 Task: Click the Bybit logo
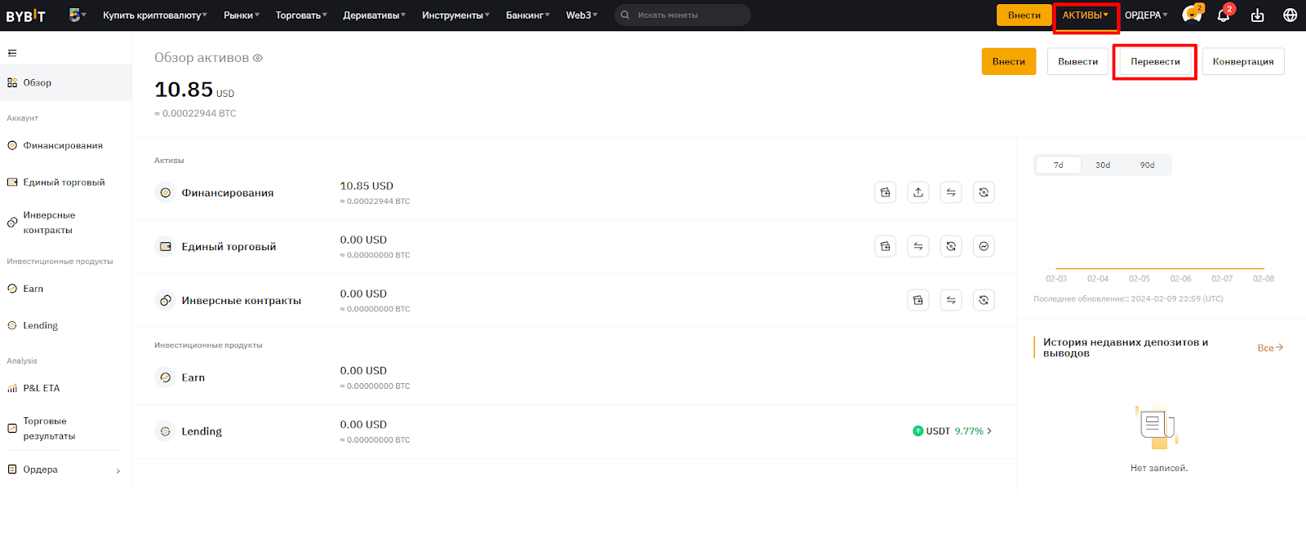pos(25,15)
